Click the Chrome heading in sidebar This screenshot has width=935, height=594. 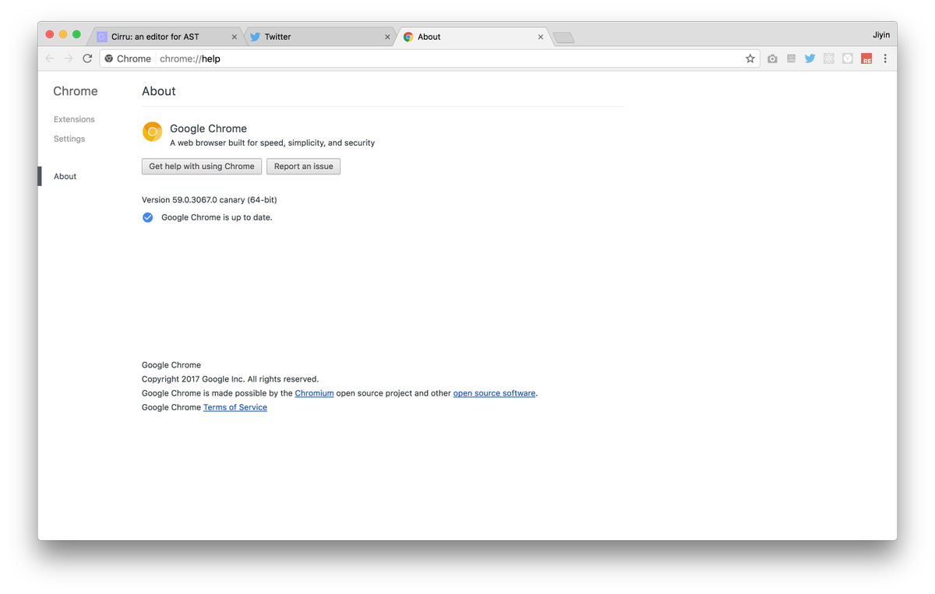pos(76,91)
